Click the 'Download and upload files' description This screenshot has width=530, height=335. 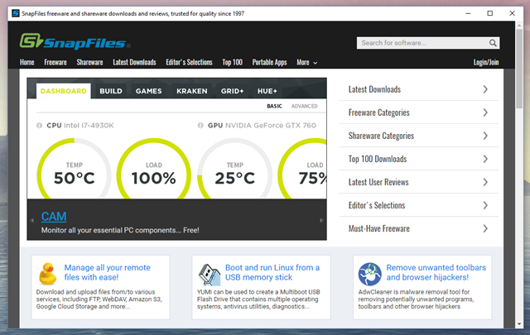(x=99, y=299)
